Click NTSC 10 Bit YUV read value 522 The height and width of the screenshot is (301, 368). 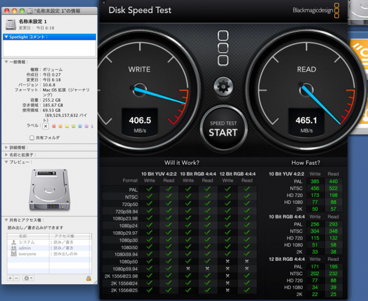click(x=333, y=188)
